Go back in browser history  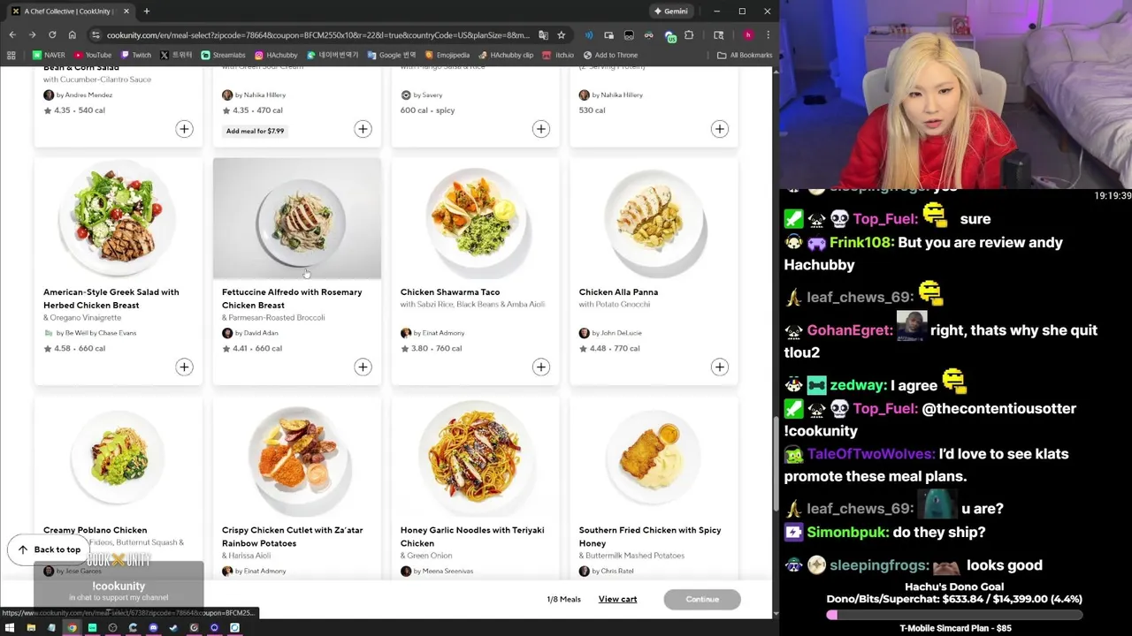click(12, 35)
